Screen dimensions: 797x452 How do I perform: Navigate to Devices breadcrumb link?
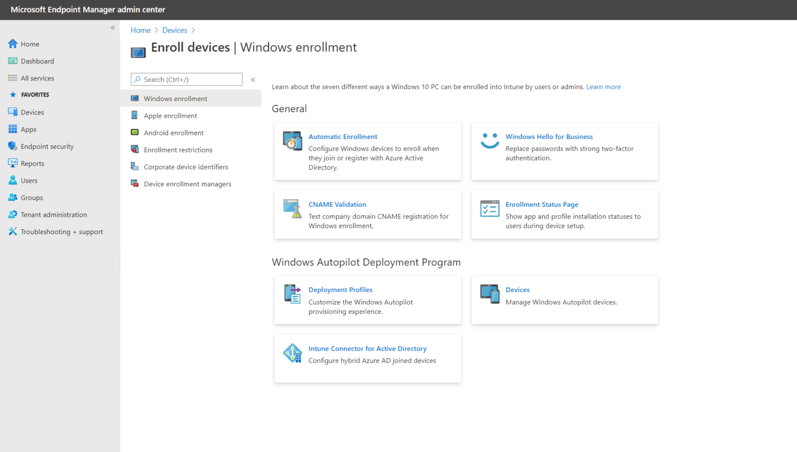coord(174,31)
